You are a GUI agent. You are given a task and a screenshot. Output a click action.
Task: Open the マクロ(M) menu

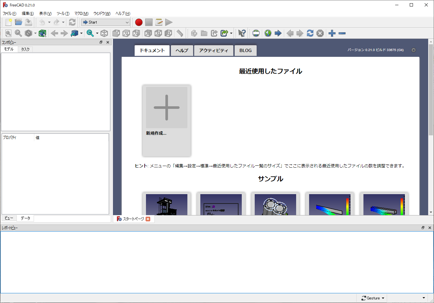point(82,14)
